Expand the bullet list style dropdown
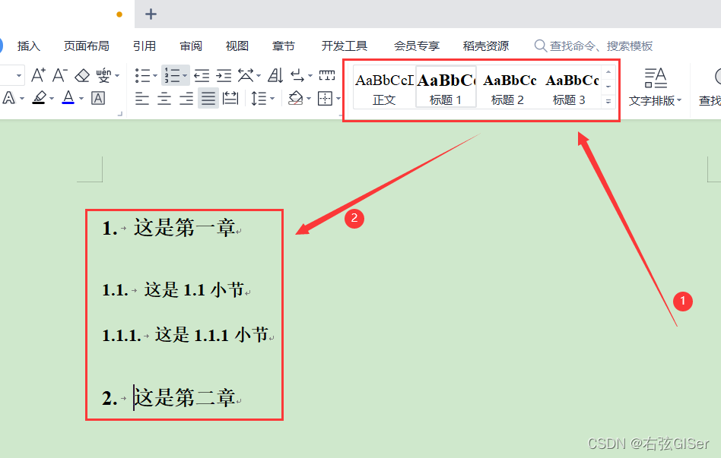Viewport: 721px width, 458px height. [155, 75]
